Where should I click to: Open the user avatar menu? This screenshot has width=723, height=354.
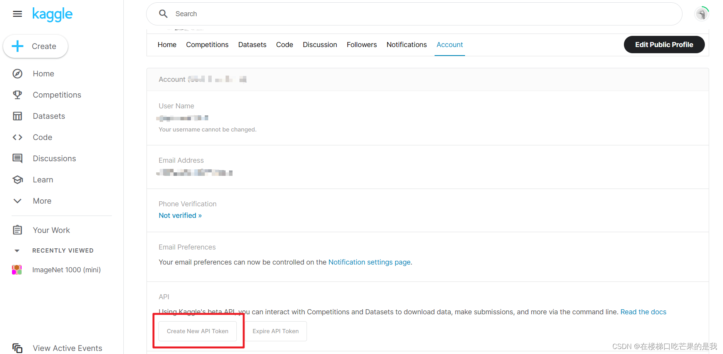(702, 14)
